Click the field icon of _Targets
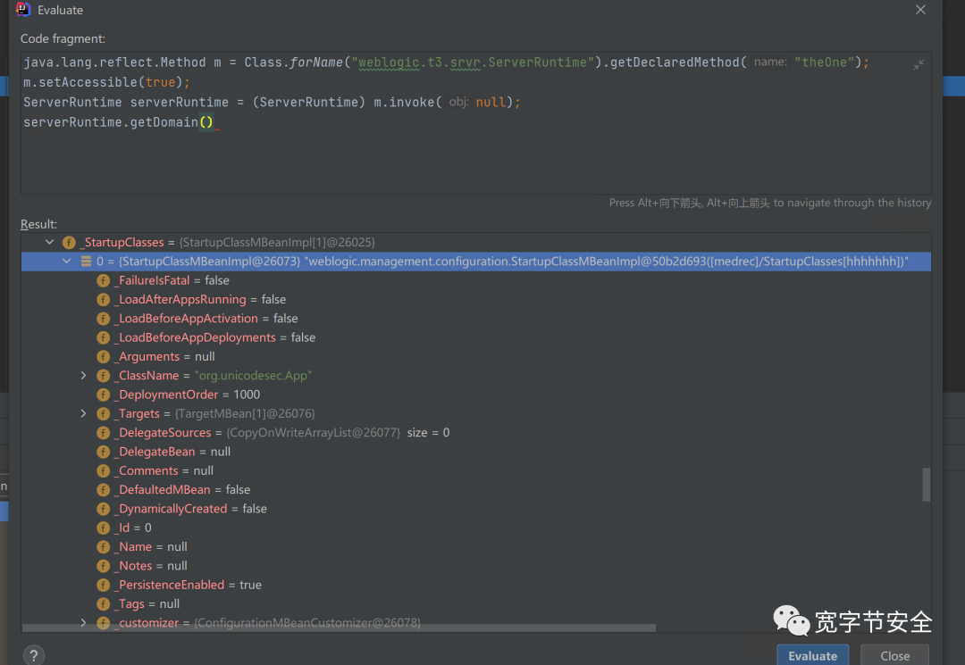Viewport: 965px width, 665px height. (x=104, y=414)
